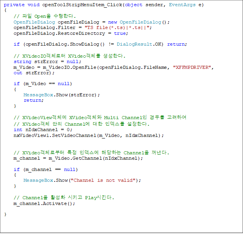Click the comment 'Channel에 대한 인덱스를 설정한다.'

pos(81,124)
